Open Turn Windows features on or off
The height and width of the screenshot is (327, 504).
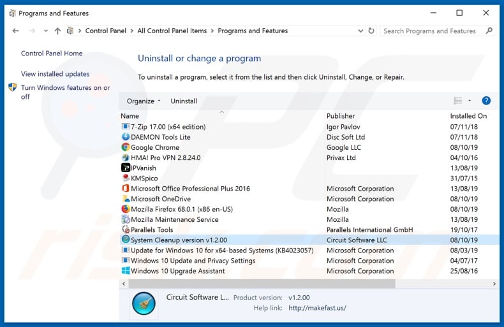pos(65,92)
